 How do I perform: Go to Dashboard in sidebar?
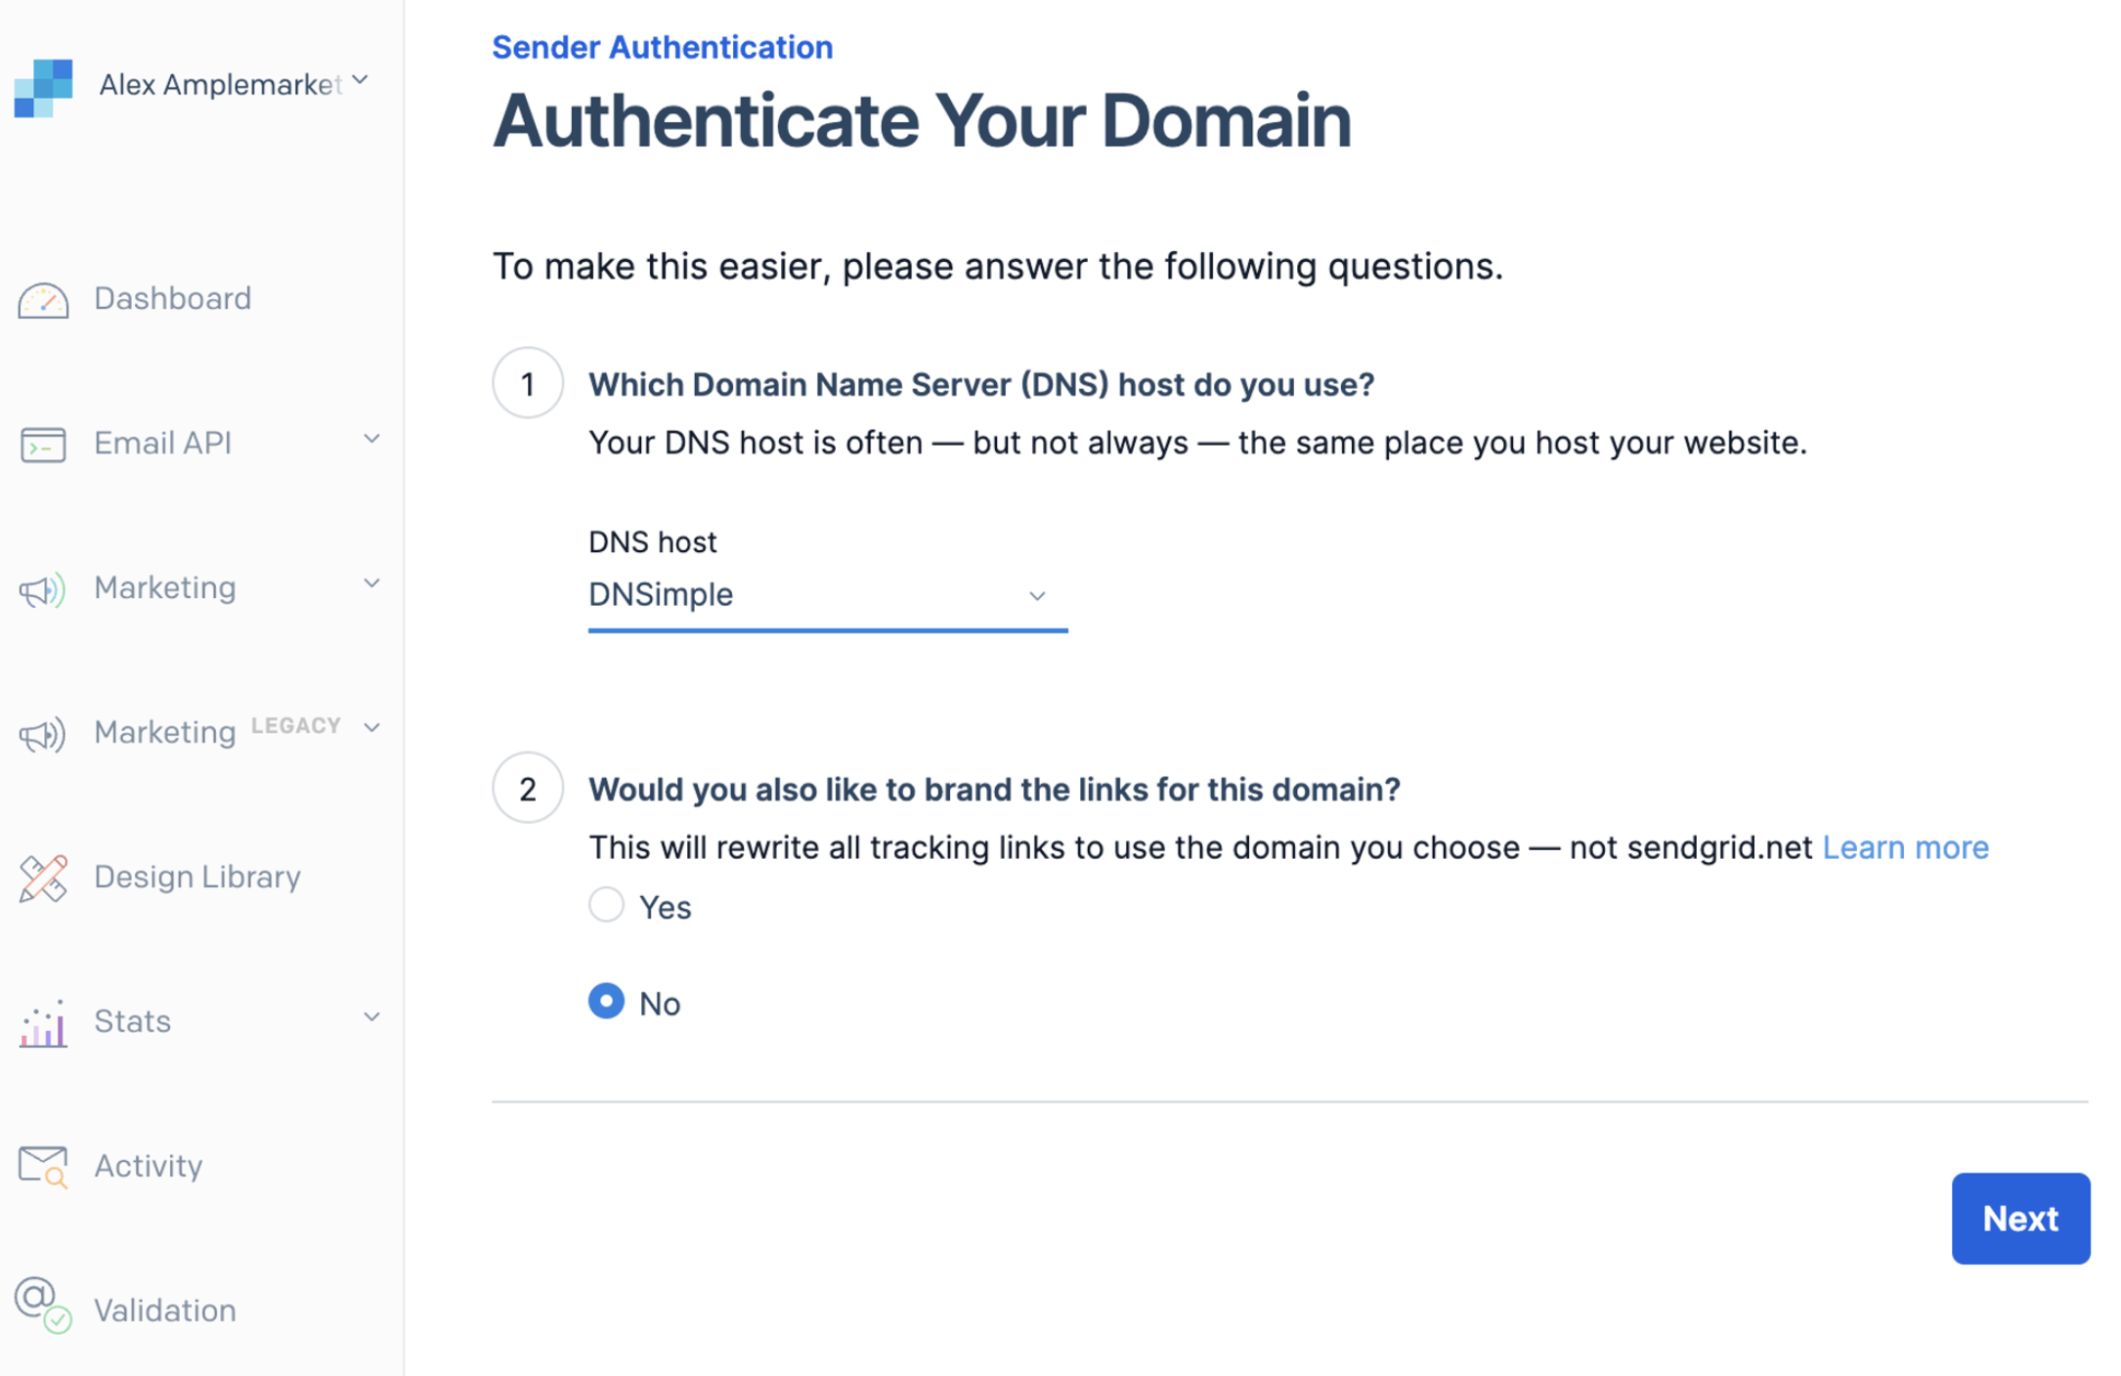[172, 299]
